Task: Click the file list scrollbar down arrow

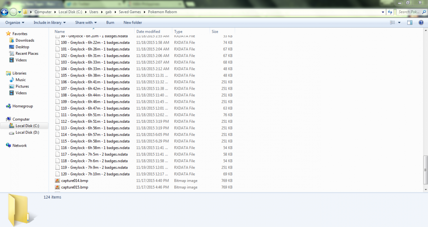Action: pos(425,190)
